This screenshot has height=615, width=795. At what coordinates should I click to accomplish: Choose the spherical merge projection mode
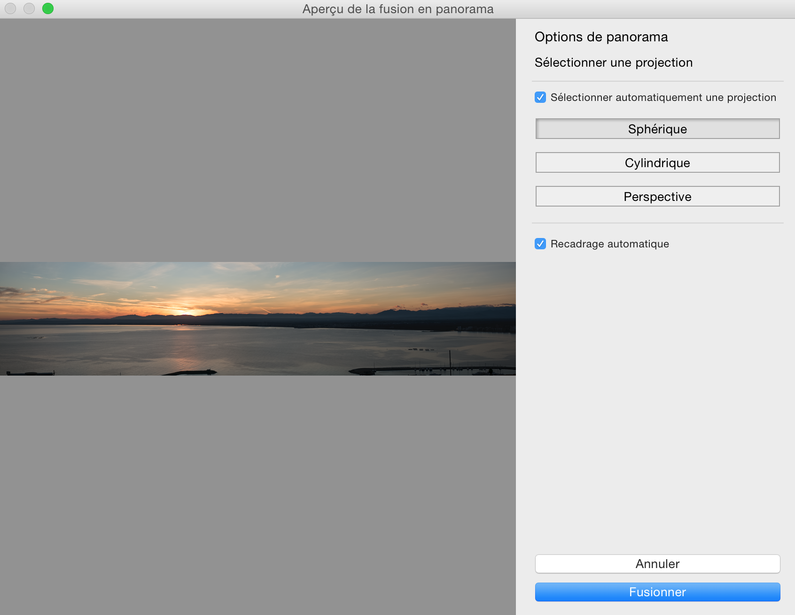click(x=657, y=129)
